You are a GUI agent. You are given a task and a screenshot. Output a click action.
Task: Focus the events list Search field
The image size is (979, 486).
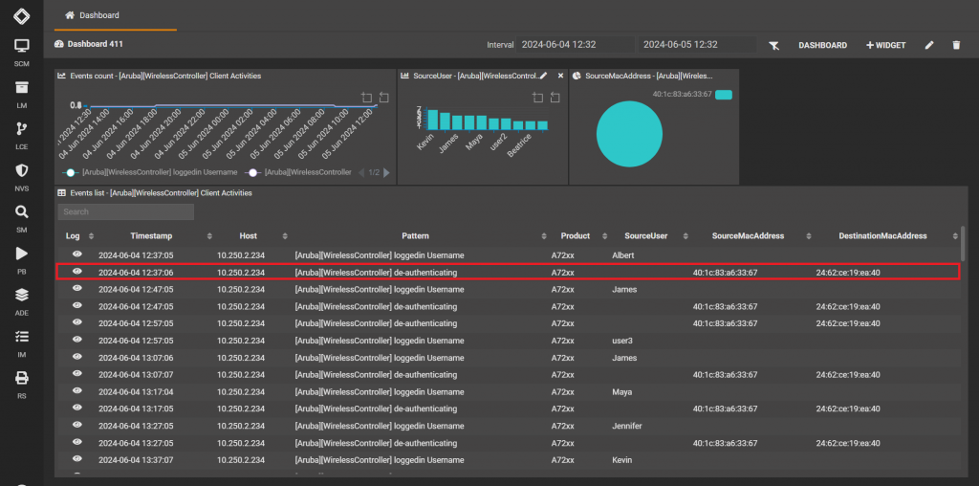pyautogui.click(x=126, y=211)
